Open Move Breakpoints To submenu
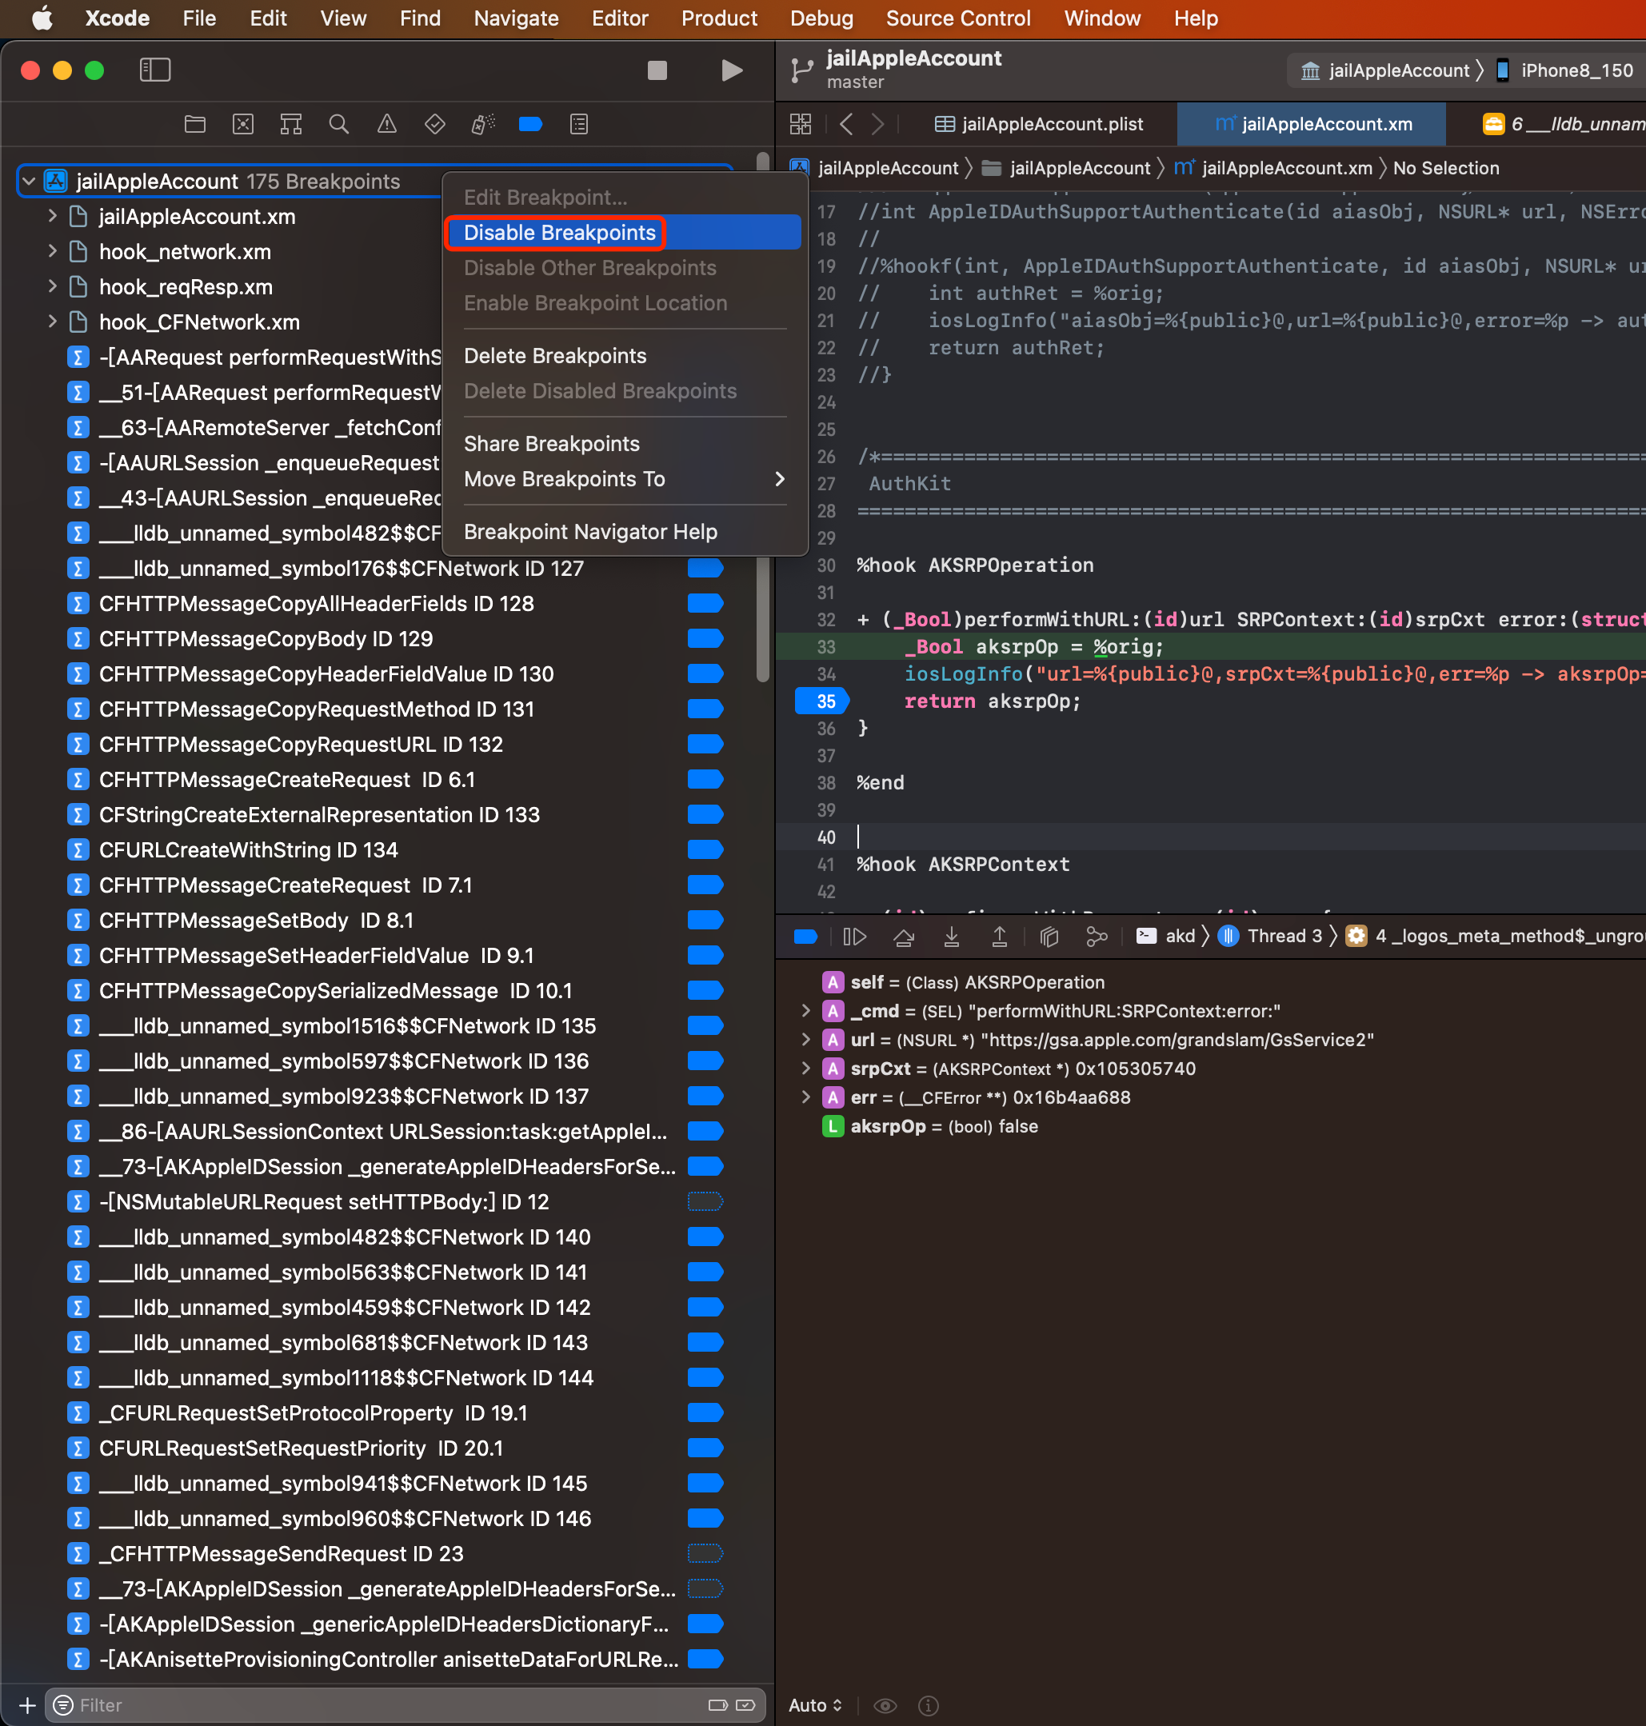This screenshot has height=1726, width=1646. point(624,478)
